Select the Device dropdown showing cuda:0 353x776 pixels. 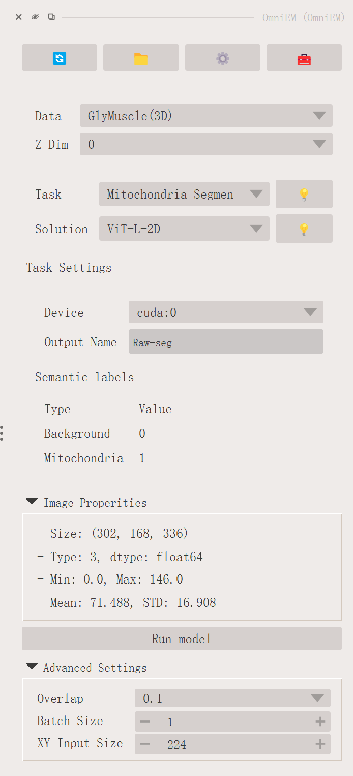[226, 312]
